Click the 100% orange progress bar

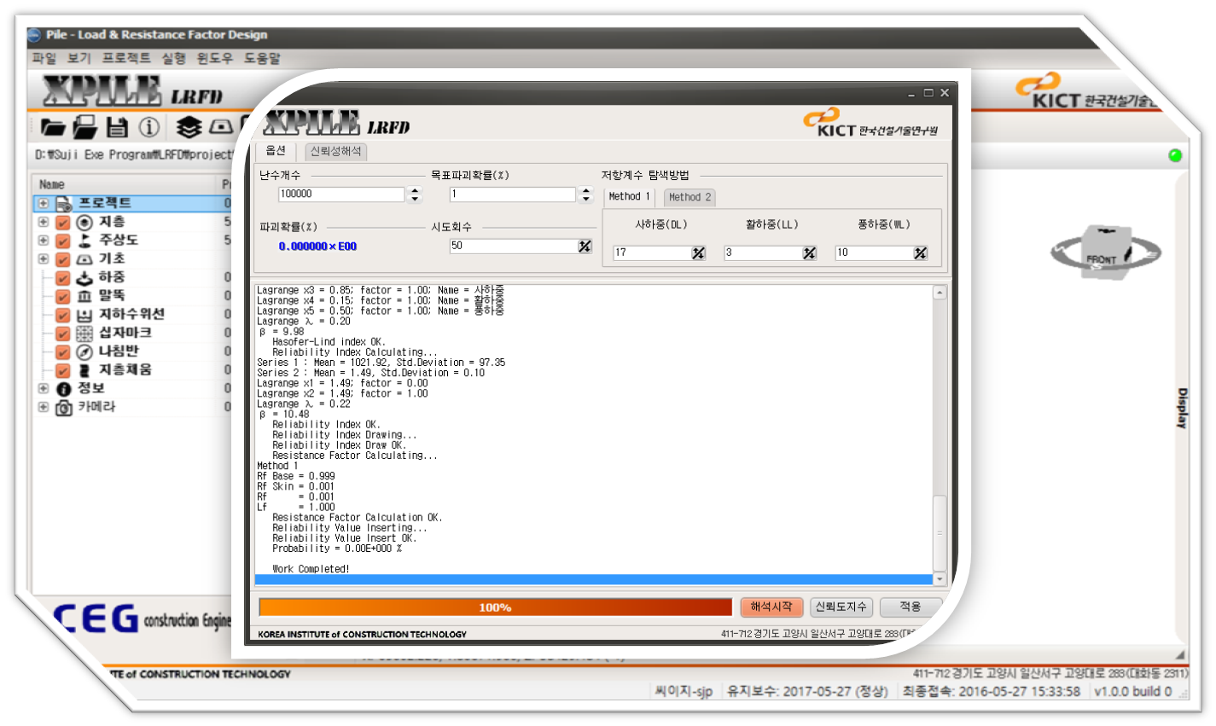click(495, 607)
